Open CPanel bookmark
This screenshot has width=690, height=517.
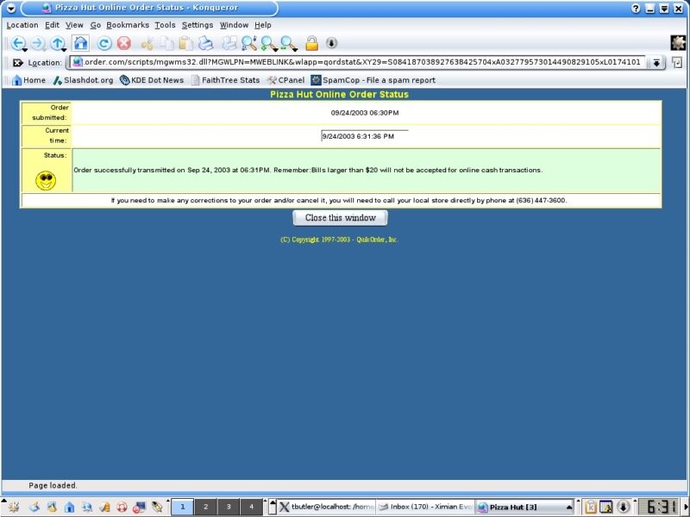tap(285, 80)
